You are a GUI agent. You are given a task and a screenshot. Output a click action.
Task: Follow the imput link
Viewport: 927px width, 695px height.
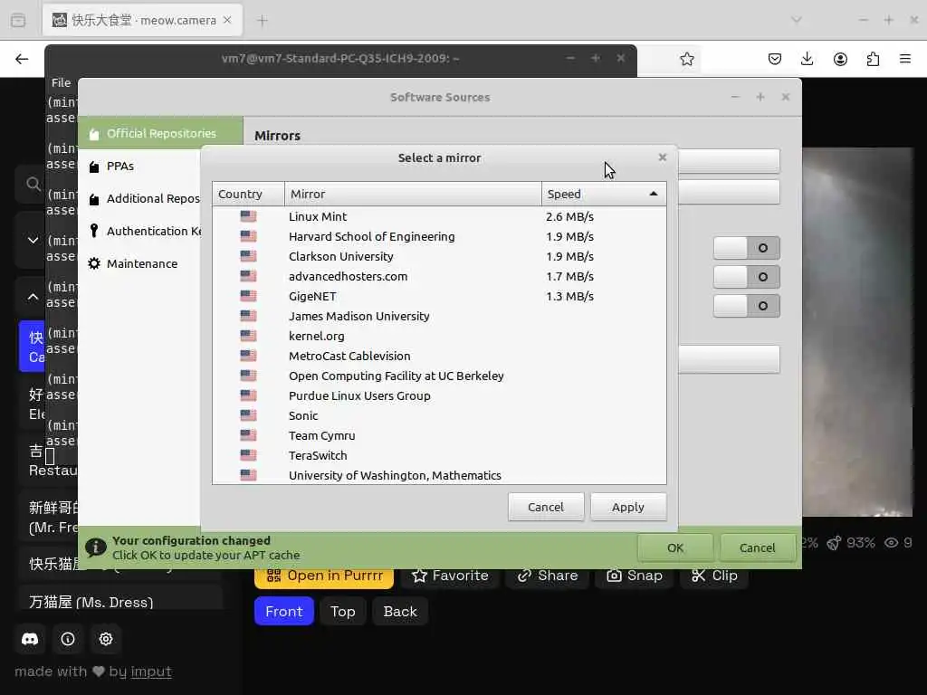151,671
